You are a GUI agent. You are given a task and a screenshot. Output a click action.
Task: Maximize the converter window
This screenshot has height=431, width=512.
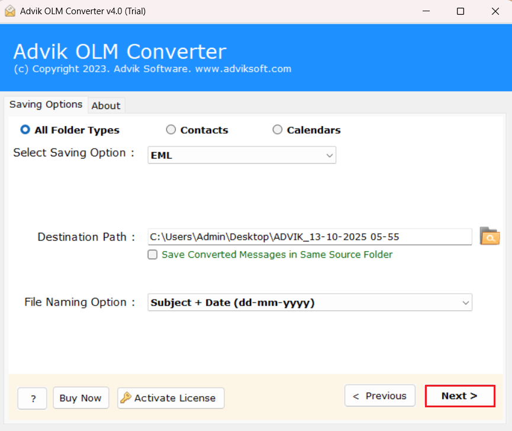461,11
